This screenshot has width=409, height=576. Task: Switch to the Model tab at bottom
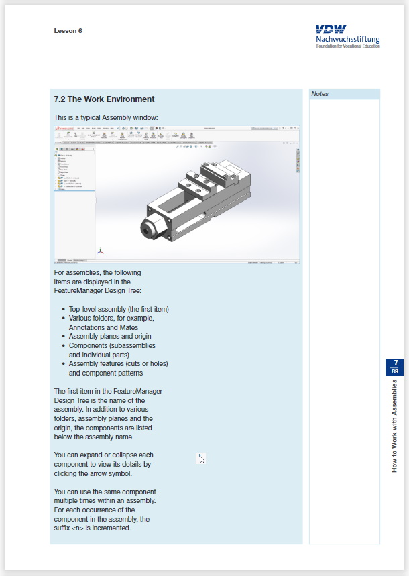click(69, 260)
